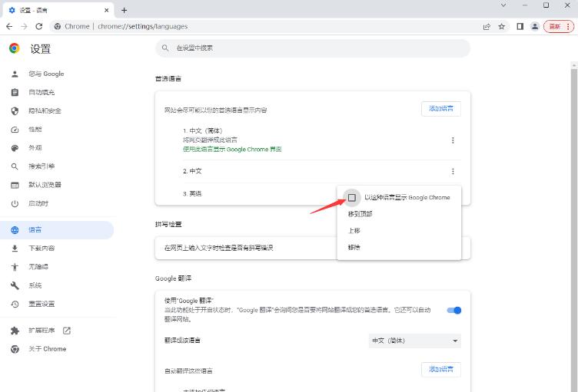Select 语言 in the sidebar
This screenshot has width=578, height=392.
pyautogui.click(x=57, y=230)
